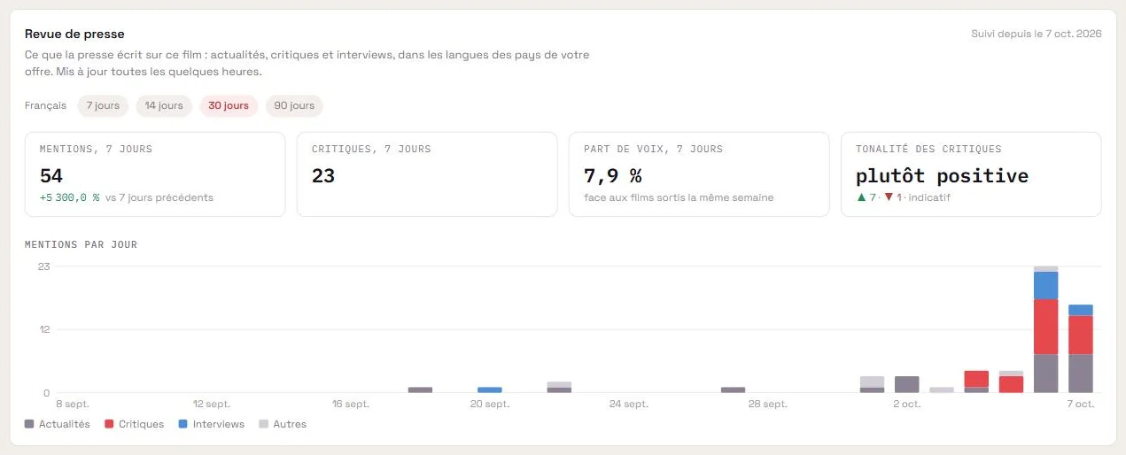Click Suivi depuis le 7 oct. 2026
This screenshot has width=1126, height=455.
pos(1037,34)
